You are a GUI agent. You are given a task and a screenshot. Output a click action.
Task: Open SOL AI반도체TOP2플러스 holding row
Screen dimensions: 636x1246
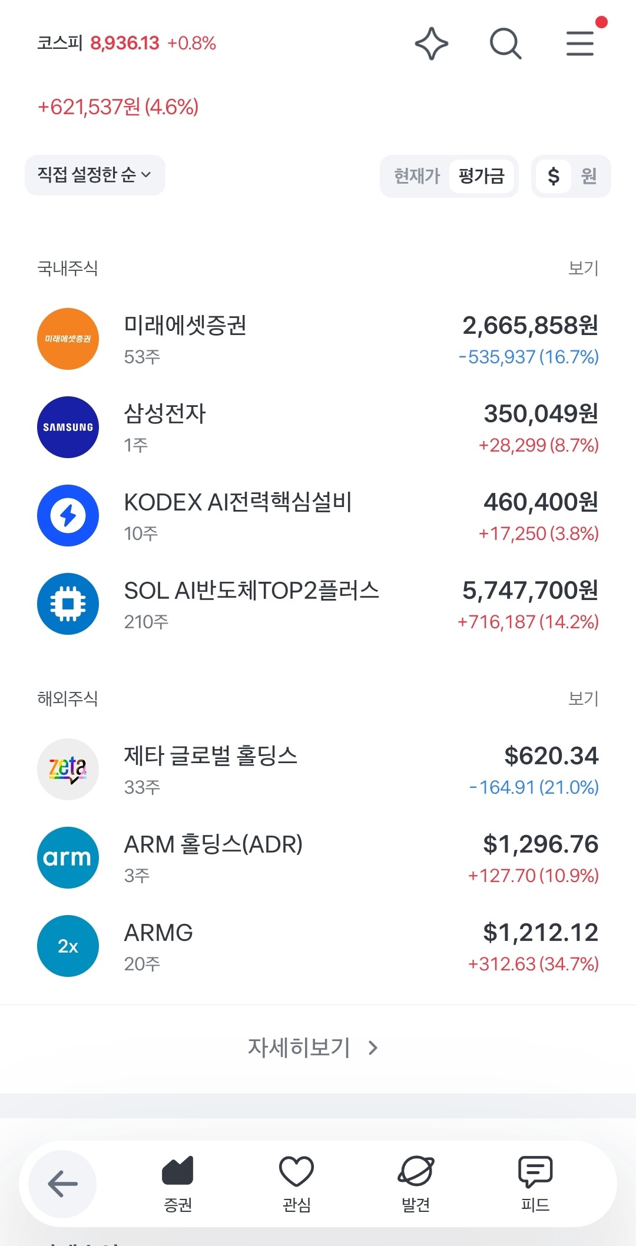pyautogui.click(x=318, y=604)
